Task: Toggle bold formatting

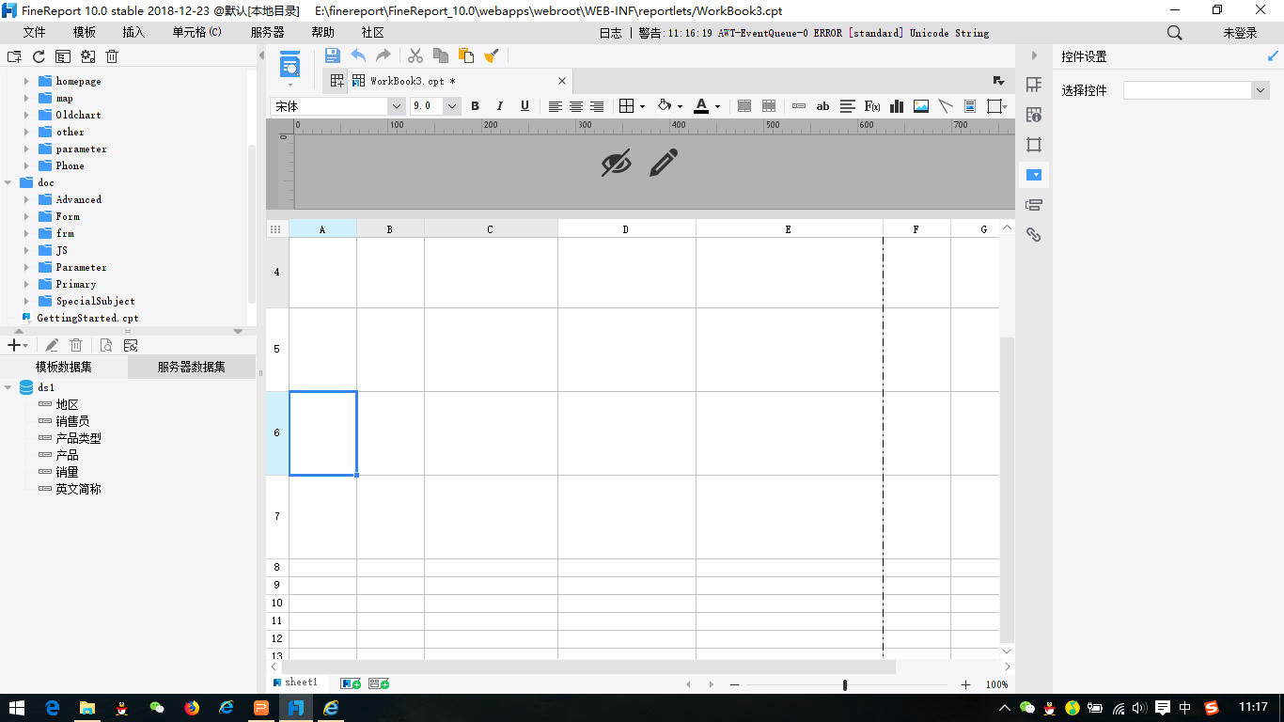Action: 475,106
